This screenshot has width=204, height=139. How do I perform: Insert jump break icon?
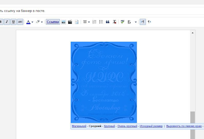click(x=76, y=22)
